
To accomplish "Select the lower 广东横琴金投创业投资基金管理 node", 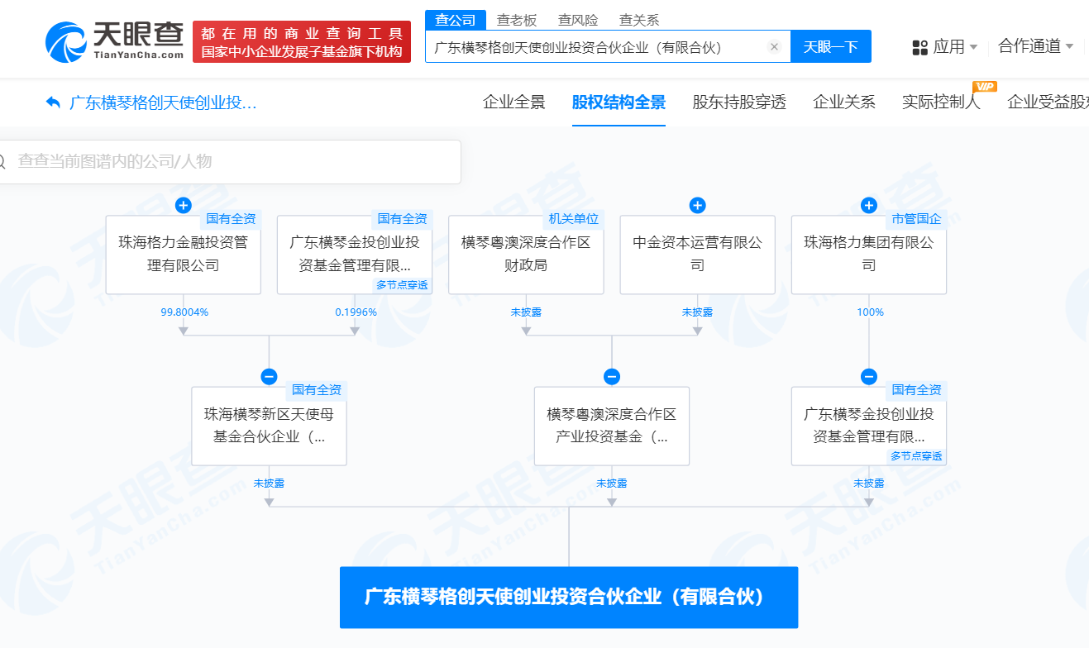I will pos(869,426).
